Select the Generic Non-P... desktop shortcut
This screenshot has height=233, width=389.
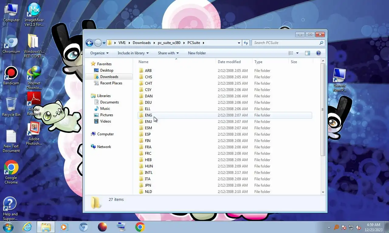(339, 80)
